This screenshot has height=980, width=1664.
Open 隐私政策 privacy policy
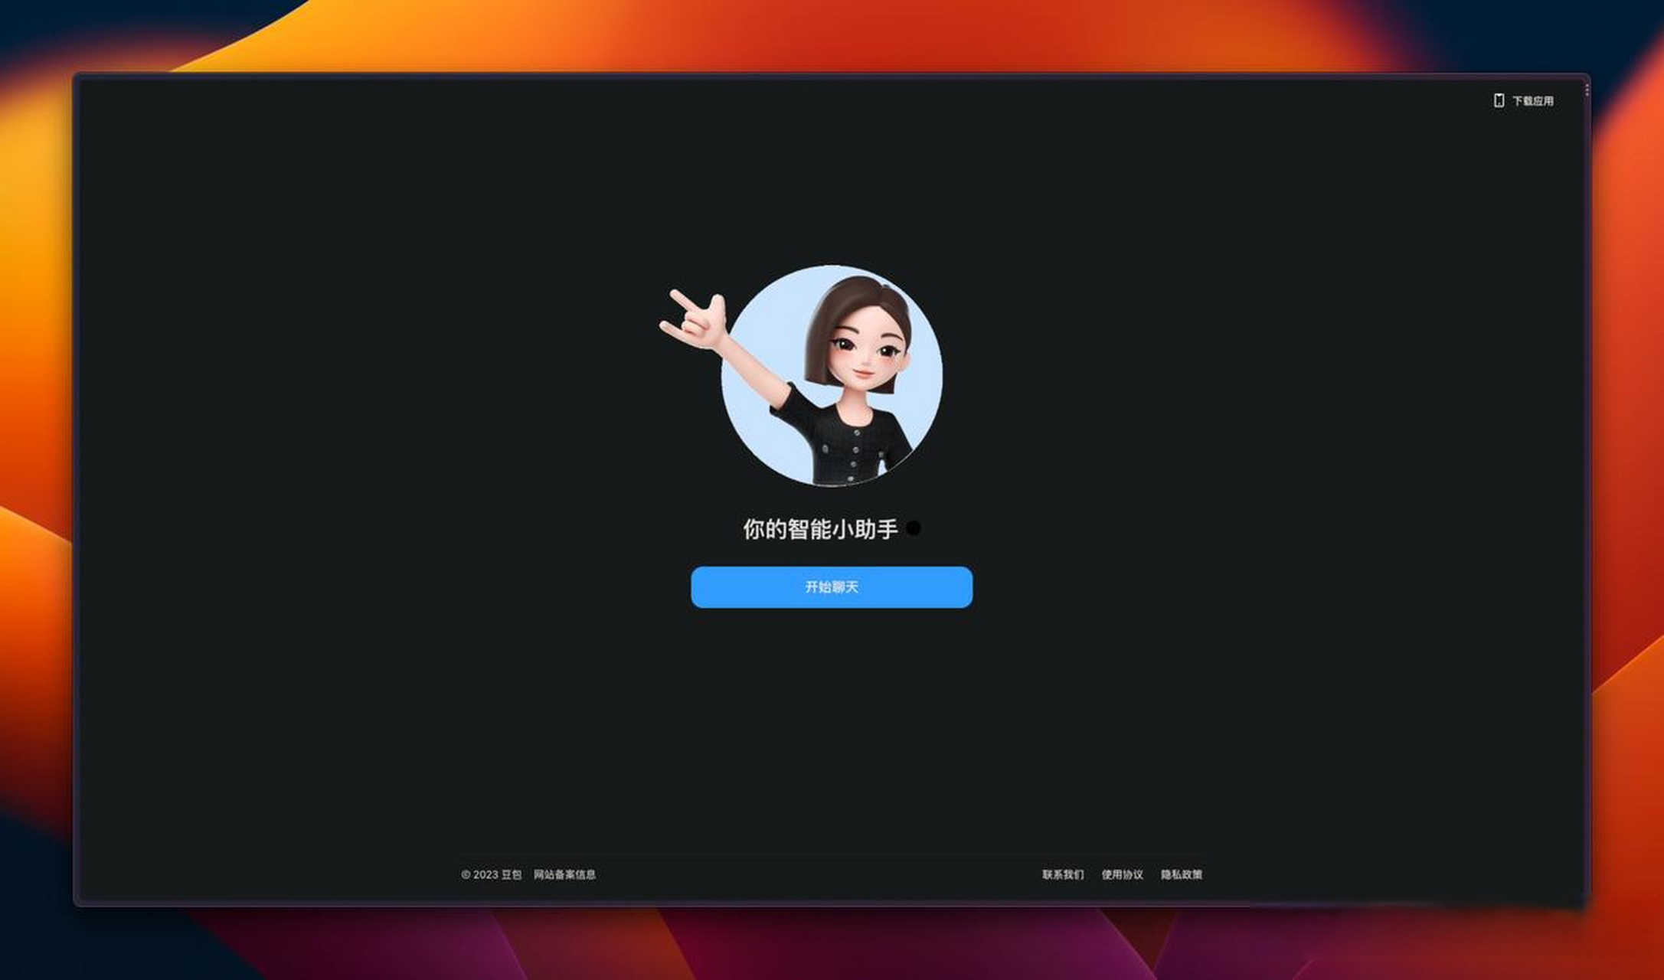(1181, 874)
